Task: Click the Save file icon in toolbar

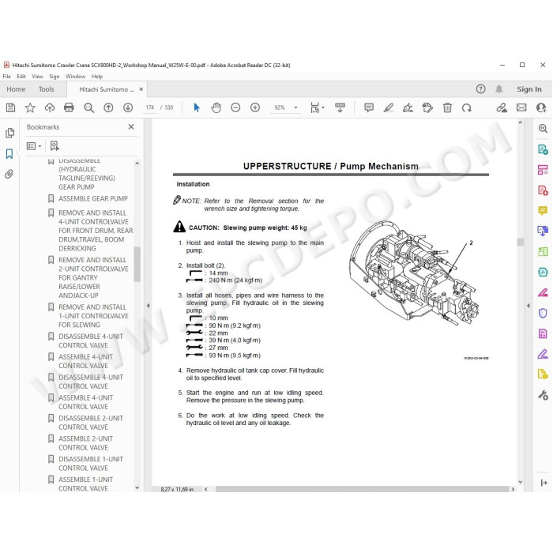Action: (10, 107)
